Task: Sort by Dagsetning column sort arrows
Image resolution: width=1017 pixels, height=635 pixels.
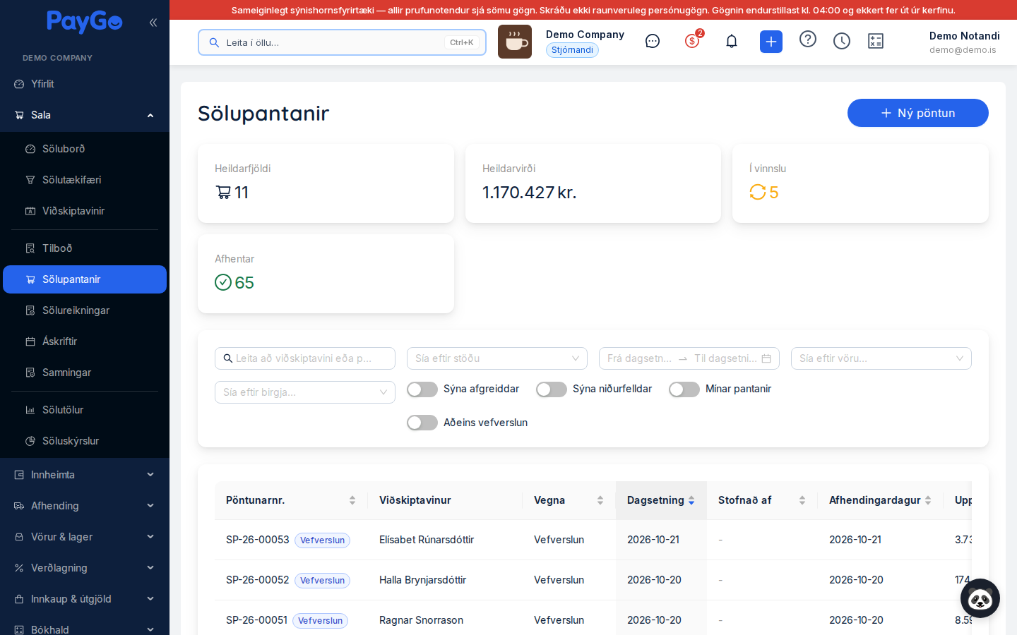Action: [x=691, y=500]
